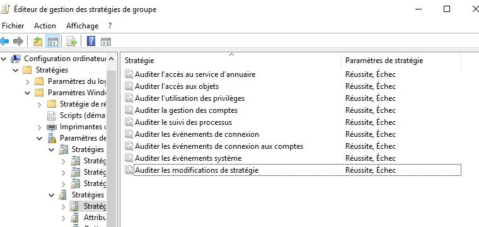Click icon beside Auditer la gestion des comptes
This screenshot has height=227, width=479.
click(x=129, y=110)
